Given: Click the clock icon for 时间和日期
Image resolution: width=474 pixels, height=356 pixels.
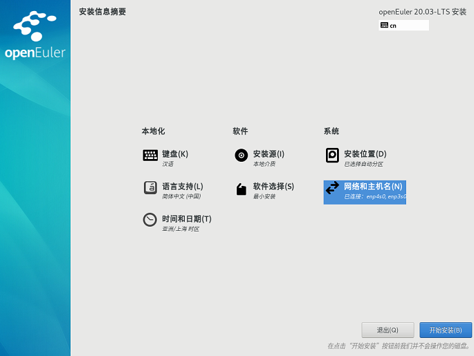Looking at the screenshot, I should [150, 220].
